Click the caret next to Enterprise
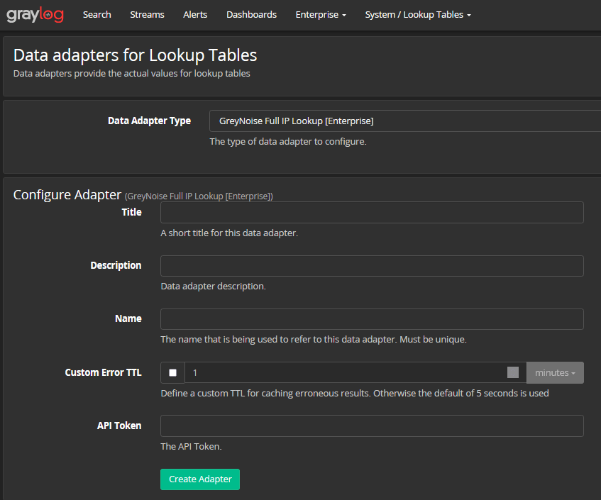This screenshot has height=500, width=601. click(344, 14)
